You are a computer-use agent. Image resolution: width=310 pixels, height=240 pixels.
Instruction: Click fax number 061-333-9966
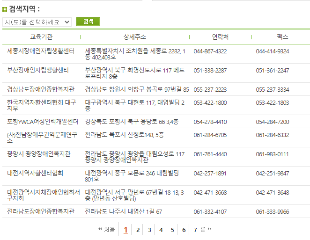pos(273,212)
